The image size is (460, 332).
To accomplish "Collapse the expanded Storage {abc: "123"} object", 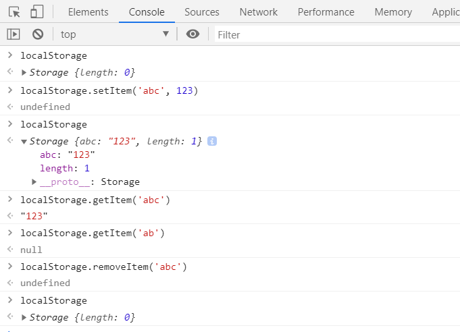I will point(24,142).
